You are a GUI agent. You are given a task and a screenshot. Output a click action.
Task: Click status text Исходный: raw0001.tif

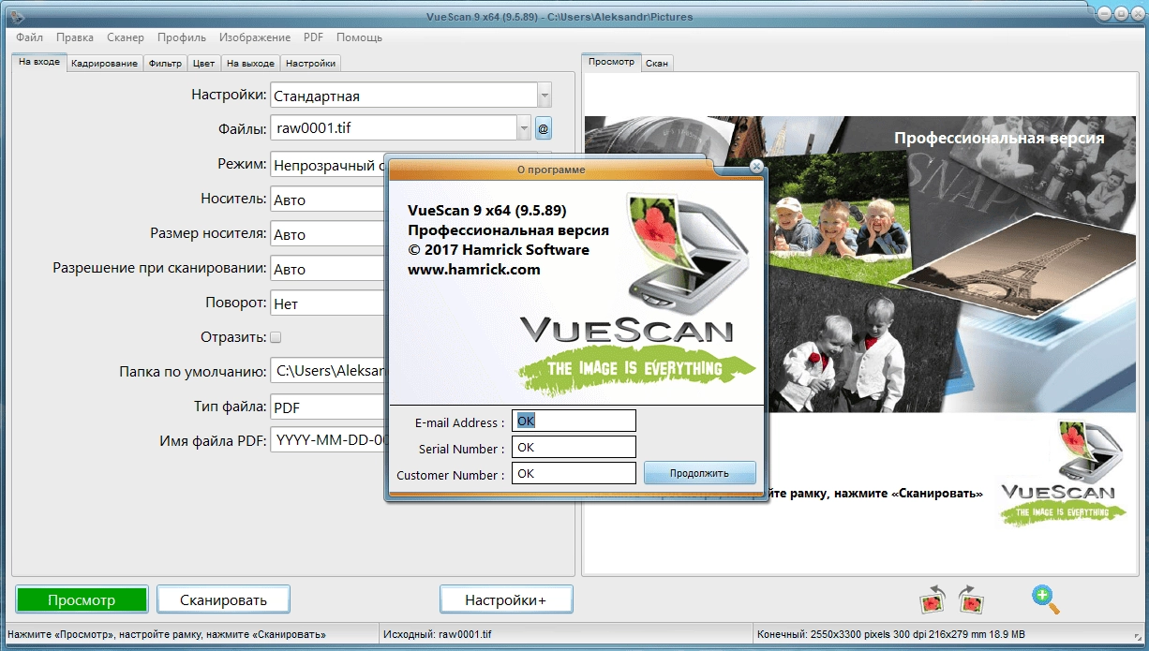(x=437, y=634)
